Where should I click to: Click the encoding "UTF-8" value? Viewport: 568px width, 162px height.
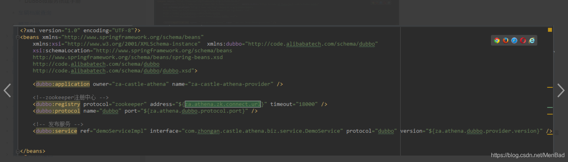pyautogui.click(x=123, y=30)
